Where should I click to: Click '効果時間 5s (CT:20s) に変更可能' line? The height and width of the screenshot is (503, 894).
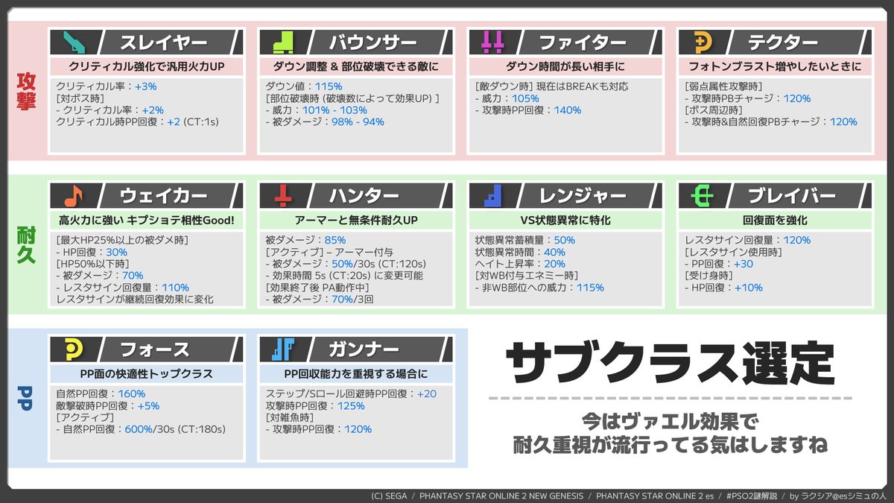345,275
